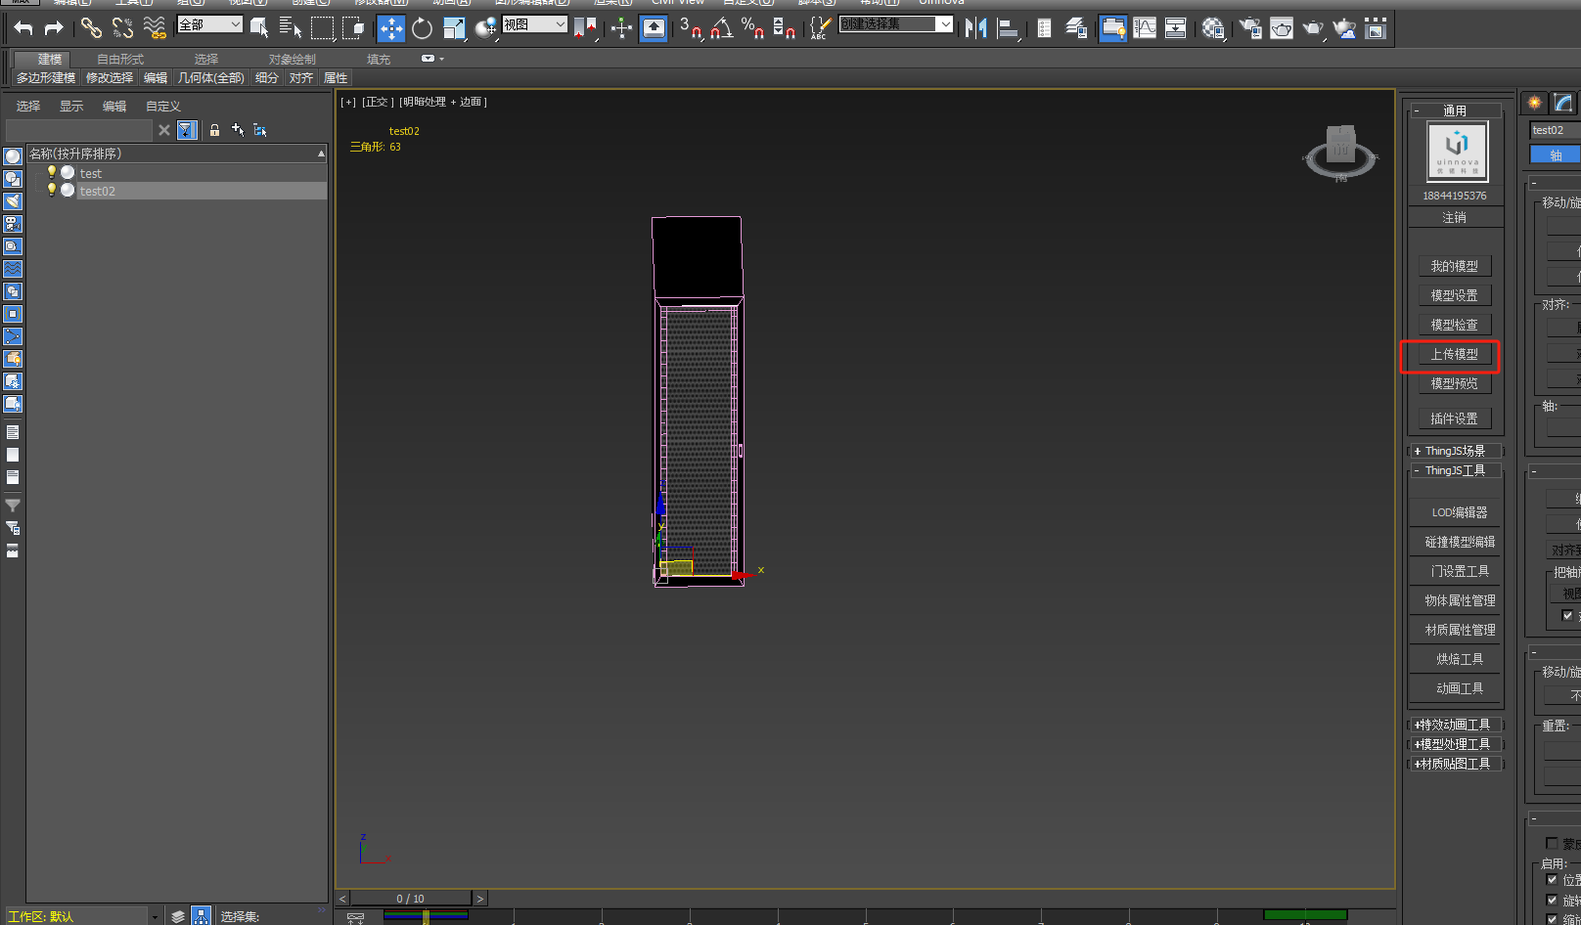The height and width of the screenshot is (925, 1581).
Task: Collapse the ThingJS工具 rollout
Action: click(x=1455, y=470)
